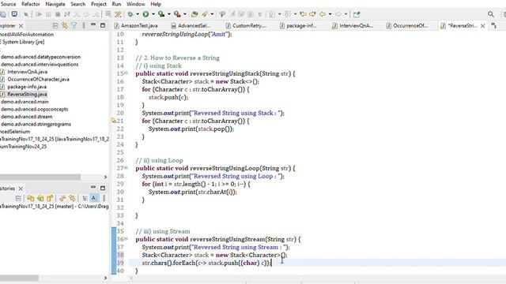The height and width of the screenshot is (284, 506).
Task: Show the hidden editor tabs overflow list
Action: click(x=493, y=25)
